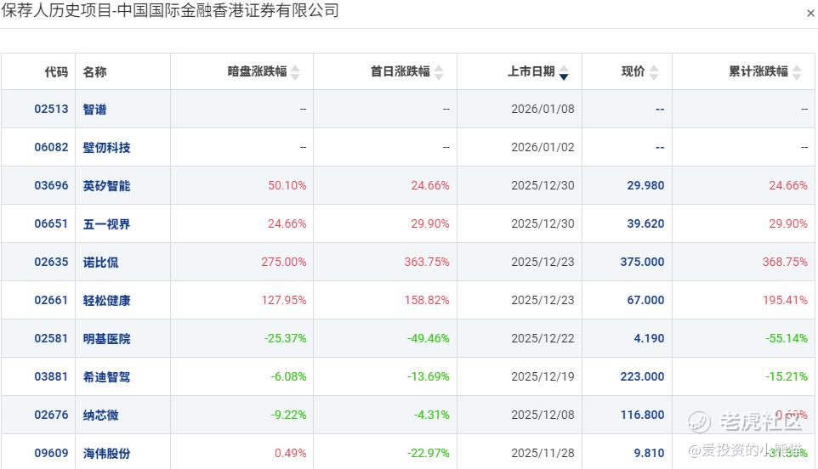Open stock 轻松健康

pos(106,300)
